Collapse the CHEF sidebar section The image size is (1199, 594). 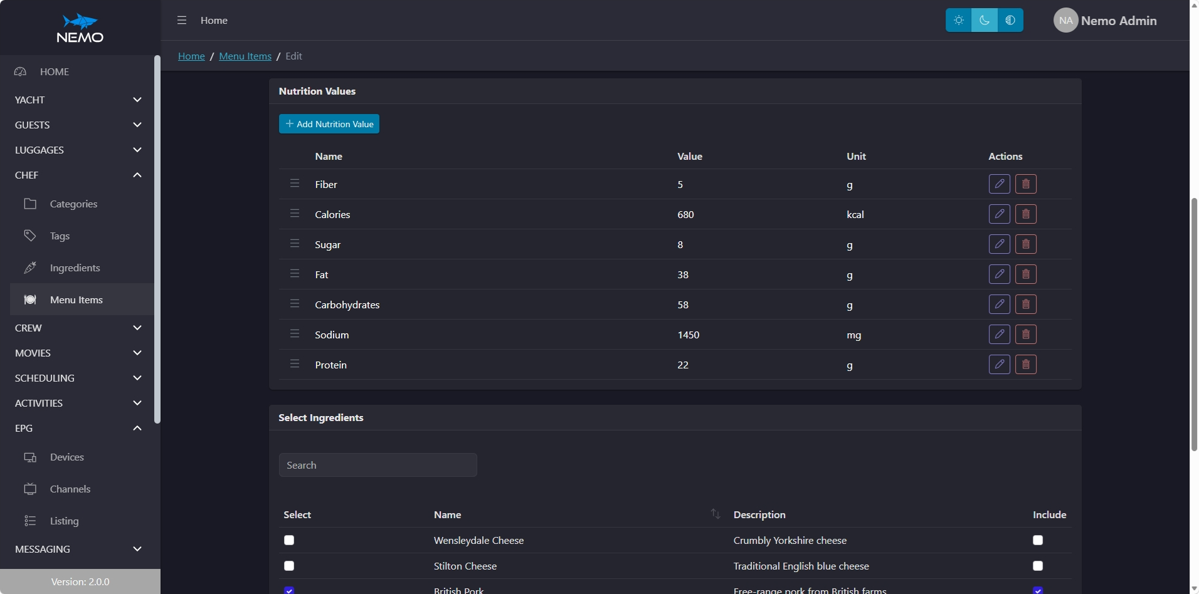point(78,175)
